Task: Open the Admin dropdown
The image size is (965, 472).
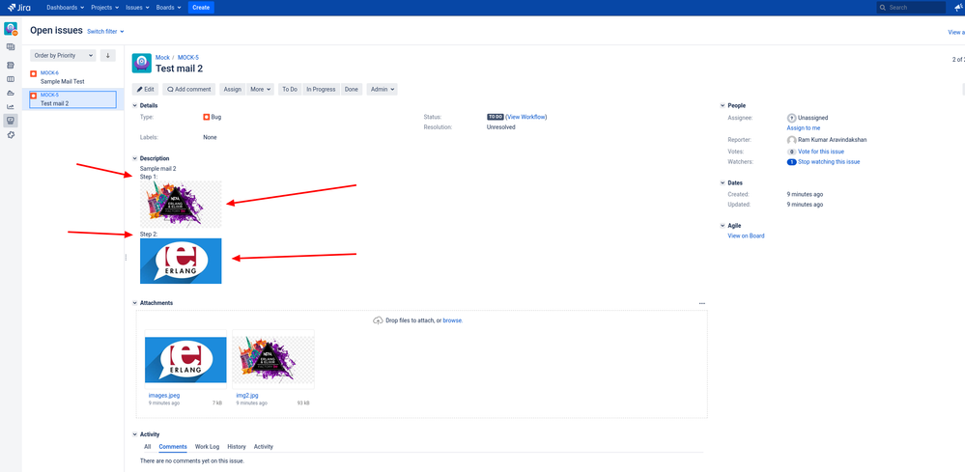Action: click(x=383, y=89)
